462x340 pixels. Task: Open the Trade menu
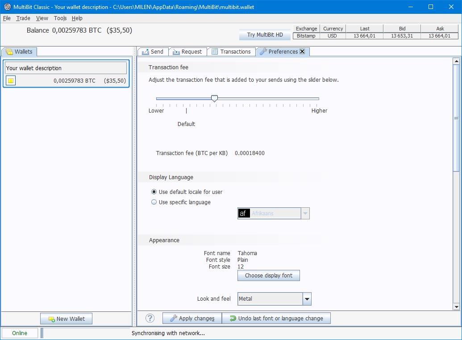[x=23, y=18]
